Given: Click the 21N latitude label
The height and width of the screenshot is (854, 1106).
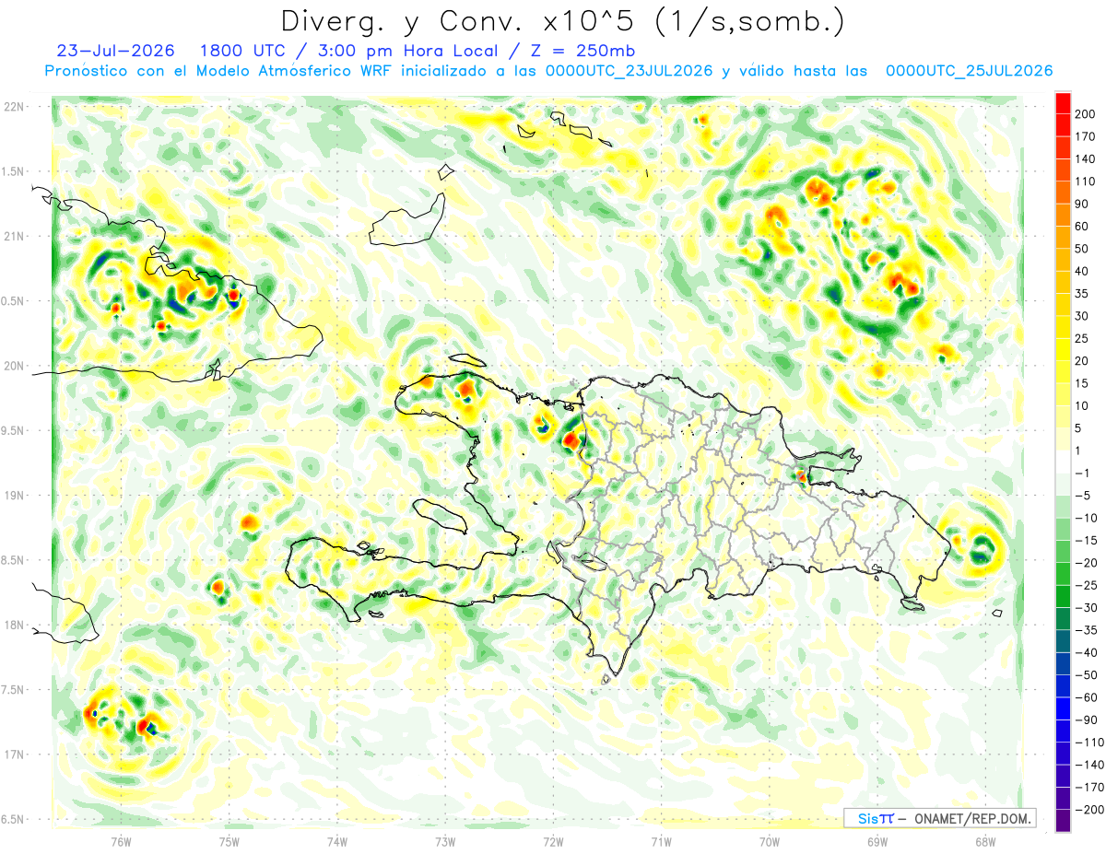Looking at the screenshot, I should pos(16,236).
